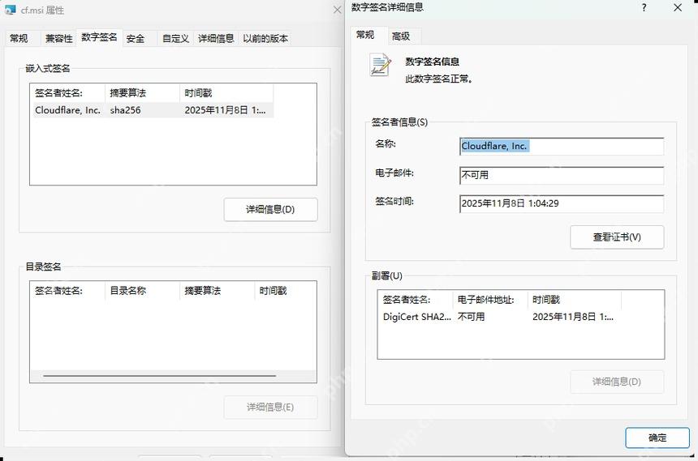Click the digital signature certificate document icon
The image size is (698, 461).
(x=380, y=65)
